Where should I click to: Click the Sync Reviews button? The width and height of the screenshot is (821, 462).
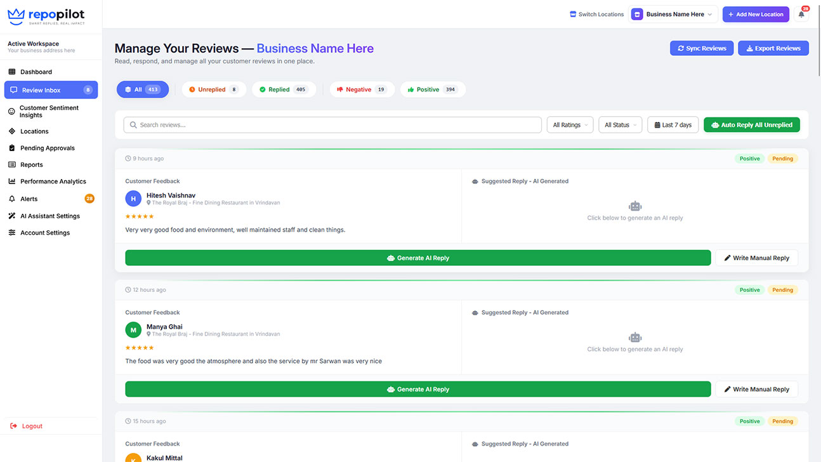tap(702, 48)
